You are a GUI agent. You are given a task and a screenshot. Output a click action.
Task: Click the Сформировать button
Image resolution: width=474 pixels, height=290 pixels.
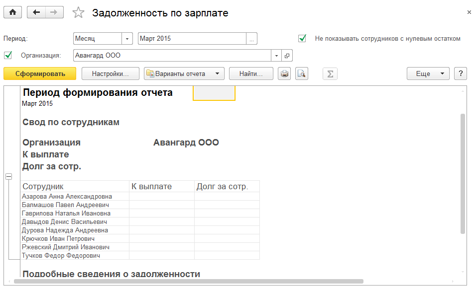[40, 74]
